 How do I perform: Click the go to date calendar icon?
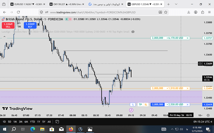tap(57, 122)
